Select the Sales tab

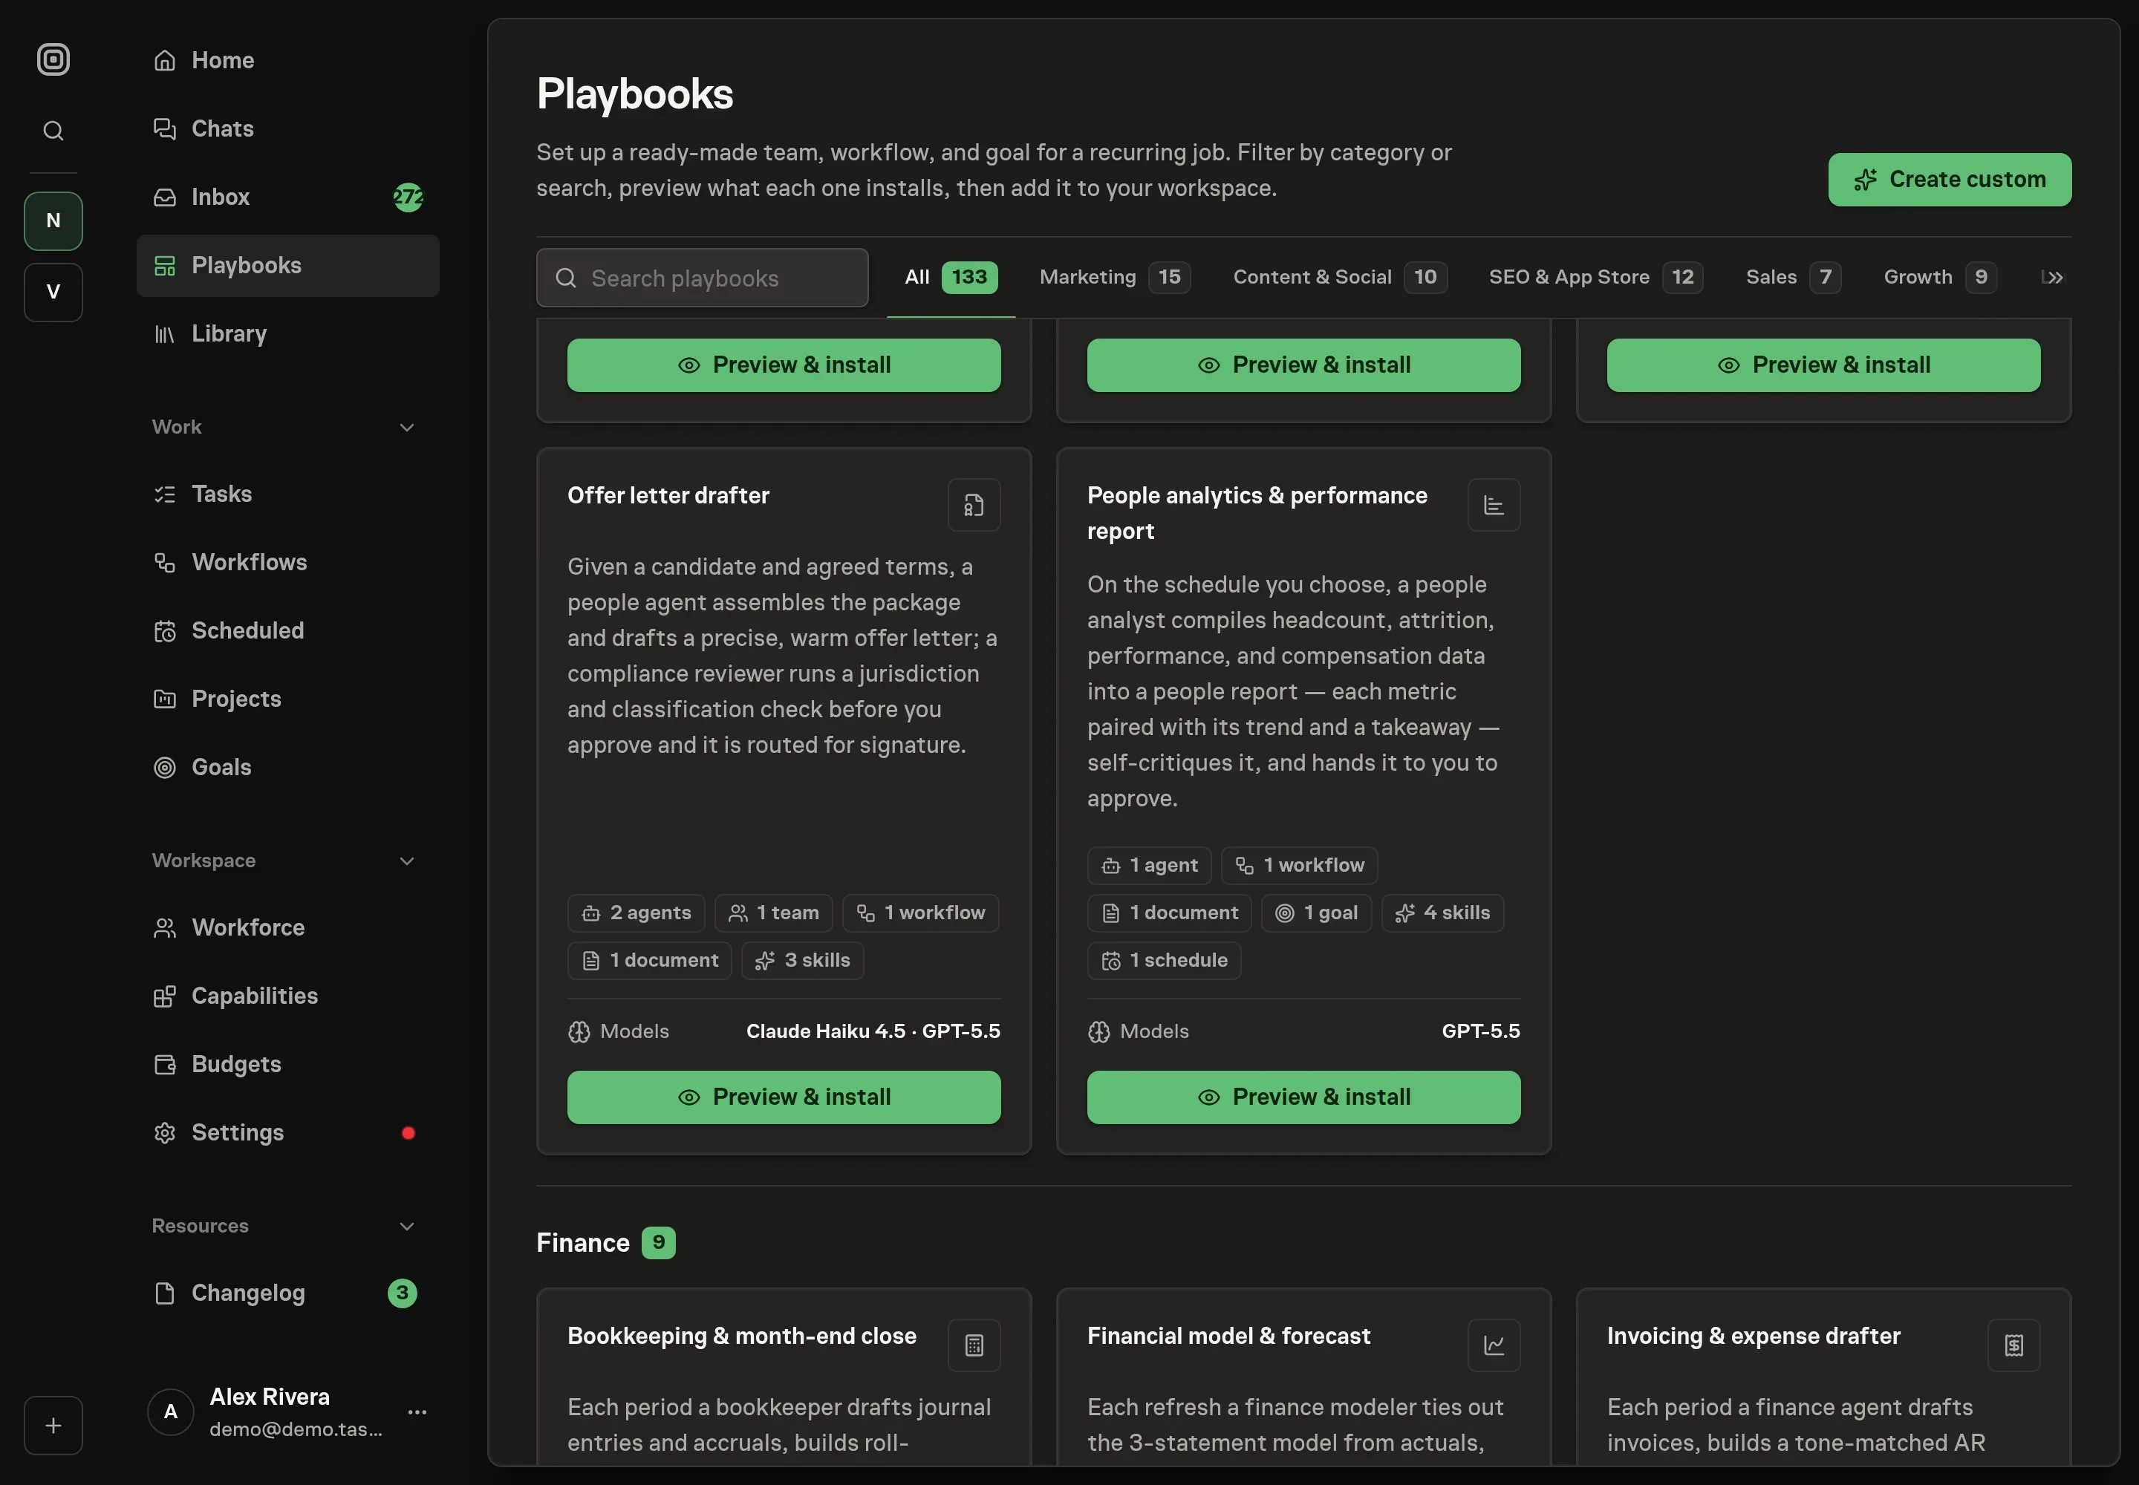1793,277
